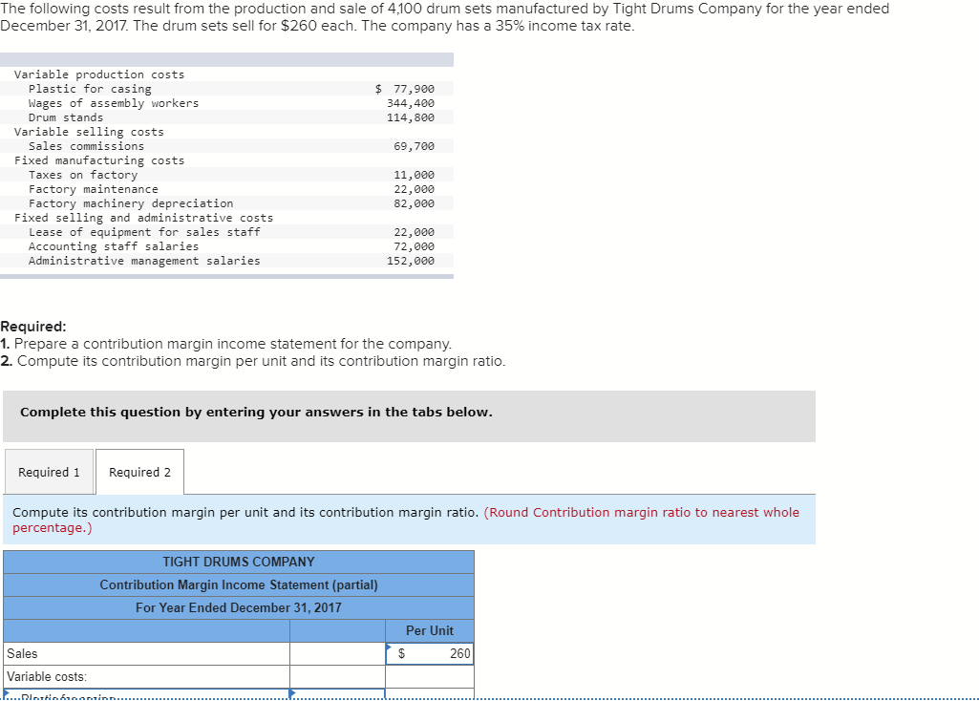Click the Wages of assembly workers label
This screenshot has width=979, height=701.
[x=114, y=103]
